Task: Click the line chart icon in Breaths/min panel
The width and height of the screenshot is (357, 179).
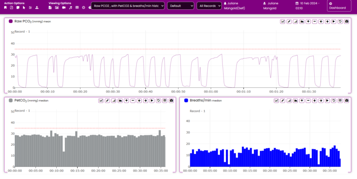Action: click(x=277, y=100)
